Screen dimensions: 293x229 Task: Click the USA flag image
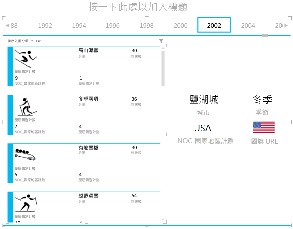pyautogui.click(x=264, y=127)
